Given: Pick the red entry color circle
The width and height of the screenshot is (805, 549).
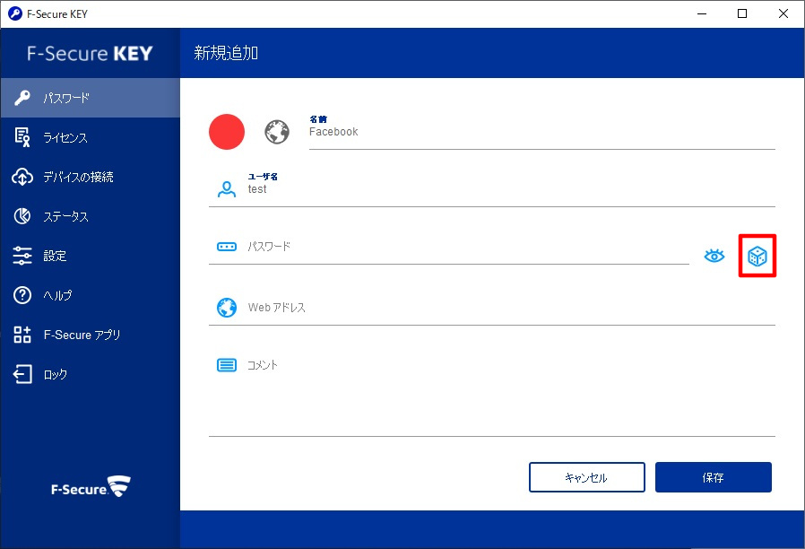Looking at the screenshot, I should (227, 132).
